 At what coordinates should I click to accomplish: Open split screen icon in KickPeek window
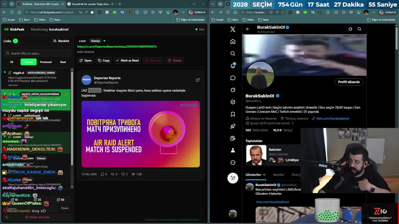(x=145, y=12)
